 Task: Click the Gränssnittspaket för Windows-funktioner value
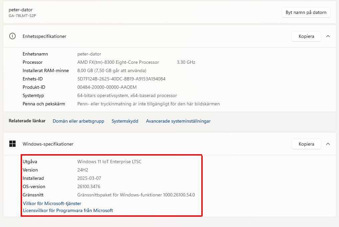coord(136,195)
